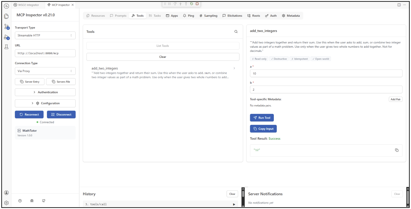Viewport: 411px width, 209px height.
Task: Click the List Tools button
Action: pos(163,46)
